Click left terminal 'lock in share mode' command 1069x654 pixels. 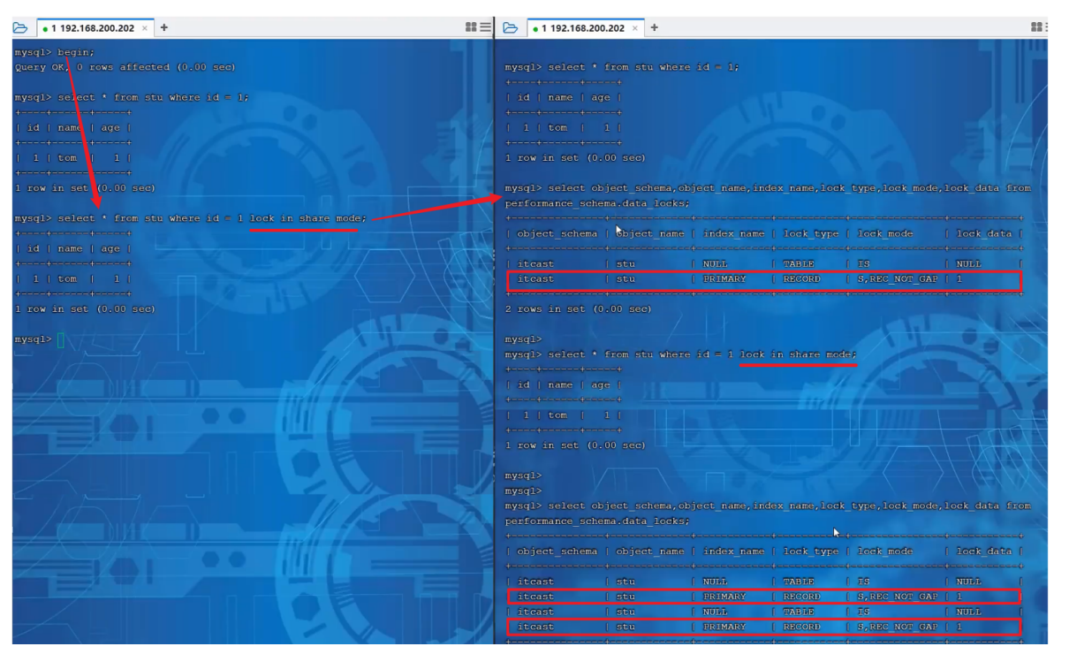[x=190, y=218]
